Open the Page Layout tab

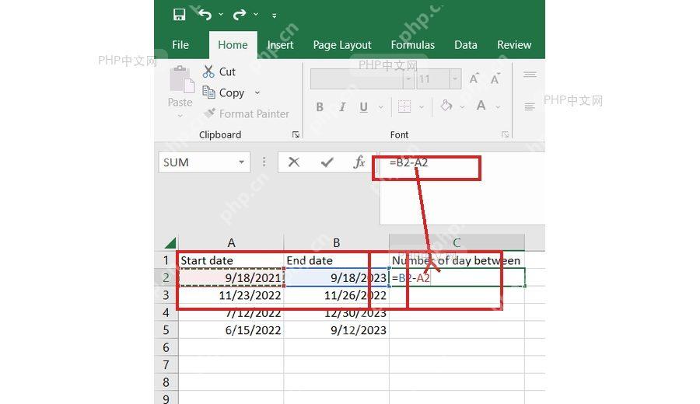pos(342,45)
